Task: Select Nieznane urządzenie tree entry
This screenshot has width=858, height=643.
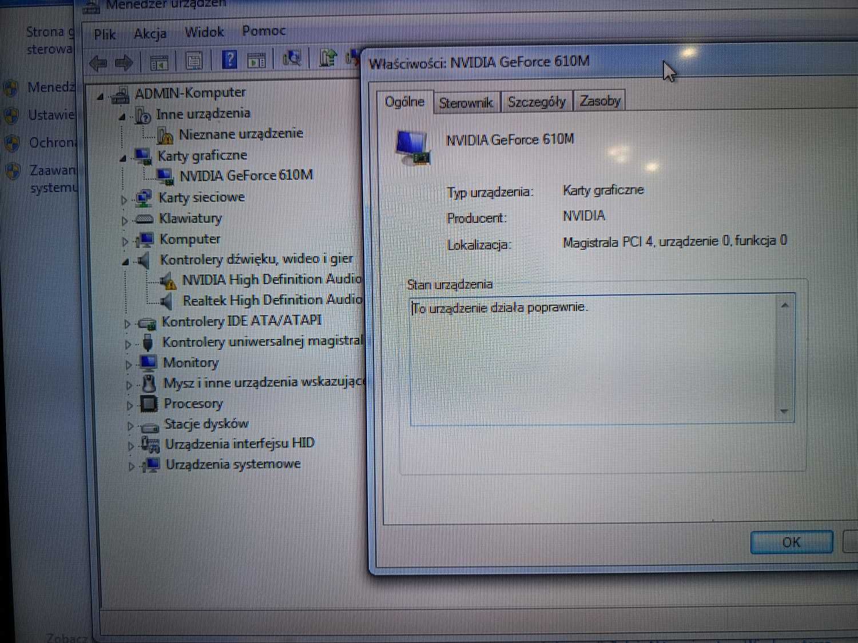Action: 241,134
